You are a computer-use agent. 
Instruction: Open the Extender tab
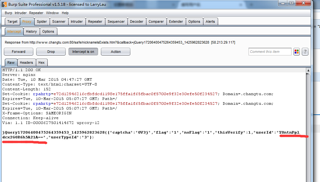pos(176,21)
